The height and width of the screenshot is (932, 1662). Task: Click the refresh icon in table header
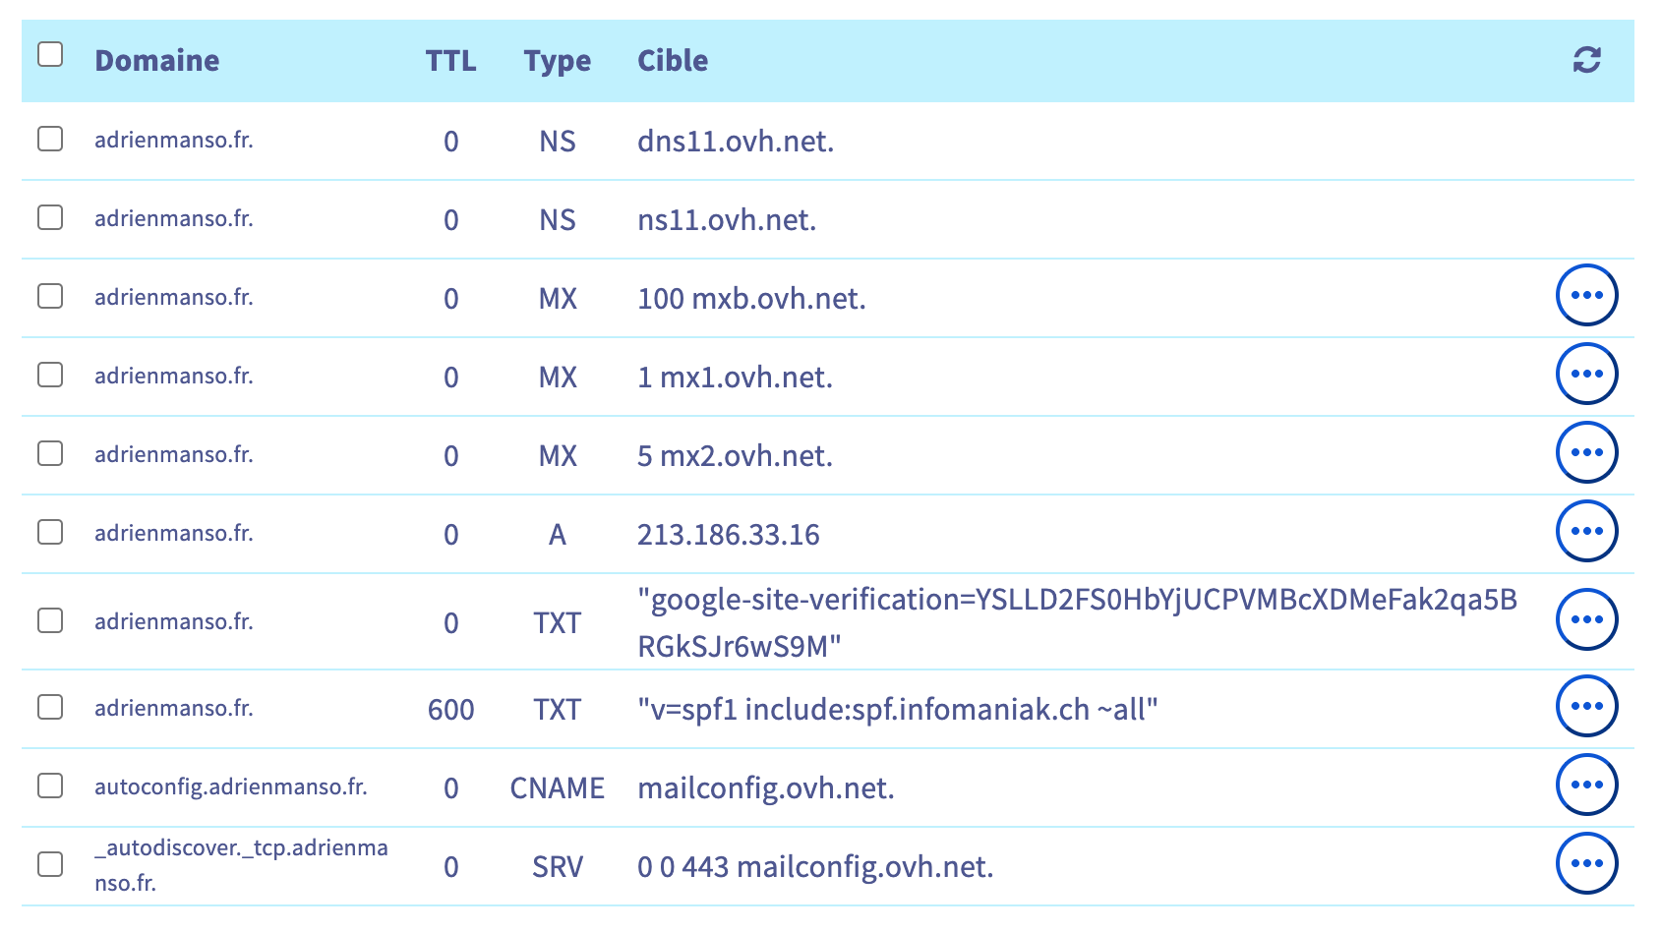pos(1586,60)
